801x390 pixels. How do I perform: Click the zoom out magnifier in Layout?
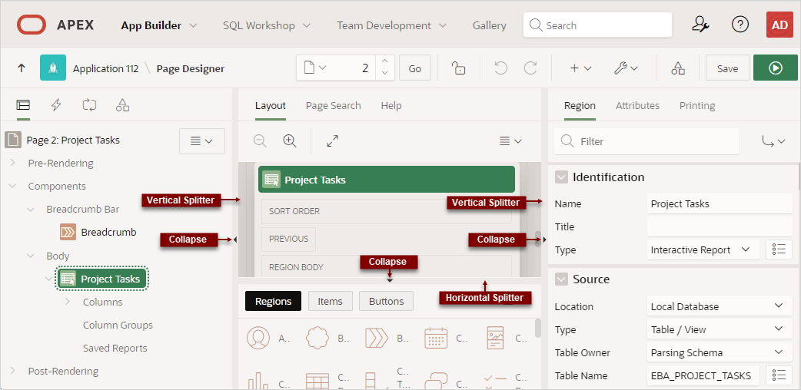(x=260, y=141)
